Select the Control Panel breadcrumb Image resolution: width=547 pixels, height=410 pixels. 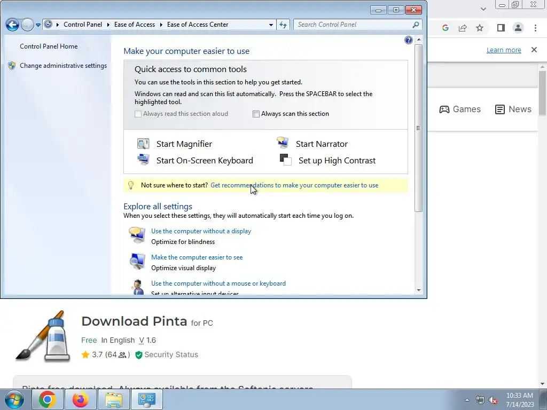point(83,25)
